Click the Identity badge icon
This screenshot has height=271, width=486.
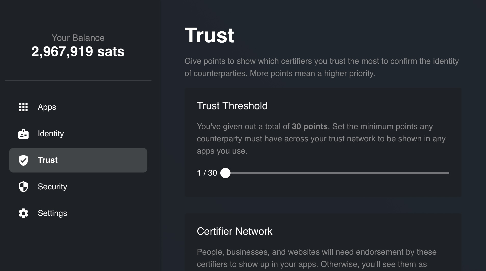(23, 134)
